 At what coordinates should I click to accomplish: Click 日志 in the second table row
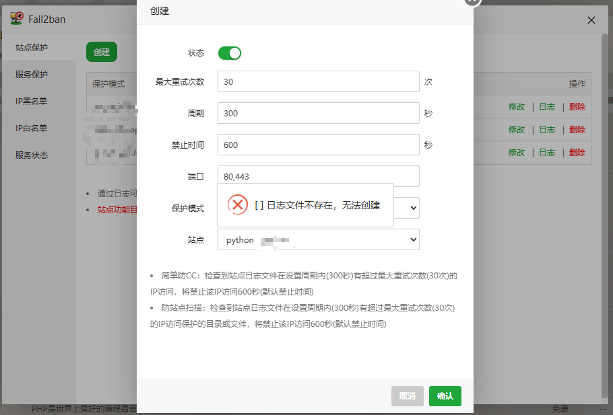[547, 130]
